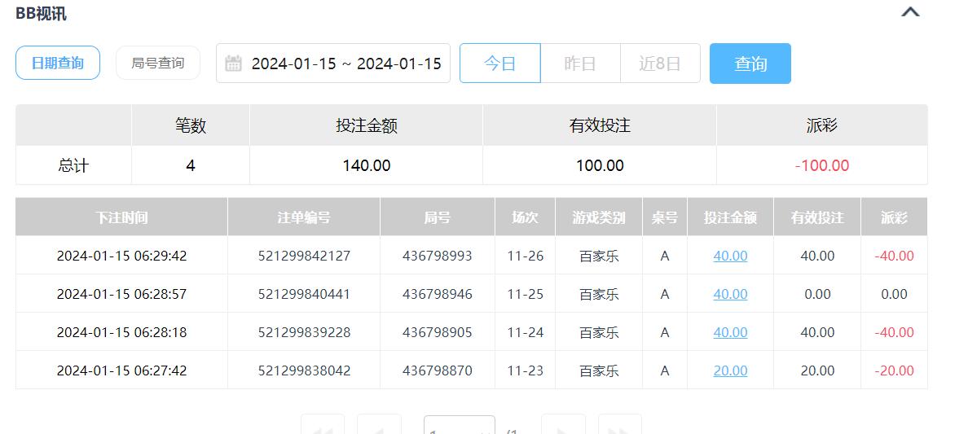Image resolution: width=968 pixels, height=434 pixels.
Task: Click the calendar icon in date field
Action: [233, 64]
